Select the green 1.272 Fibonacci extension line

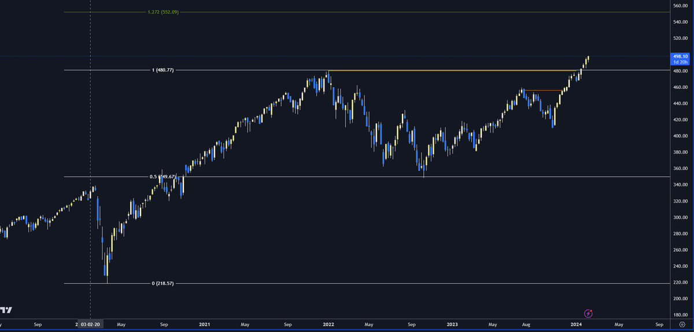click(367, 12)
